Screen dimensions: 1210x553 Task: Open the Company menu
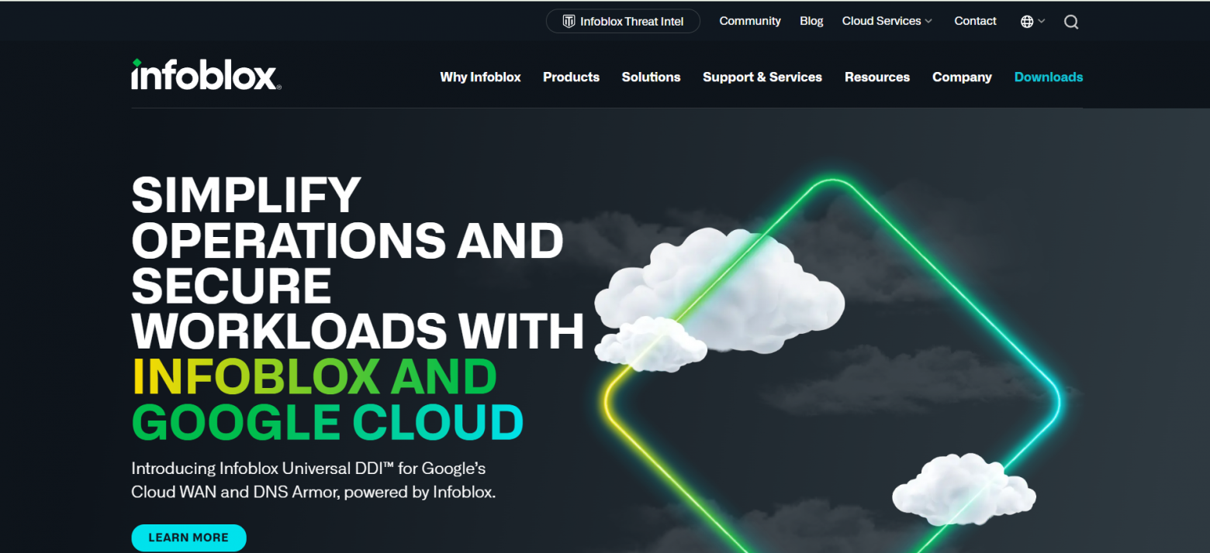tap(962, 77)
